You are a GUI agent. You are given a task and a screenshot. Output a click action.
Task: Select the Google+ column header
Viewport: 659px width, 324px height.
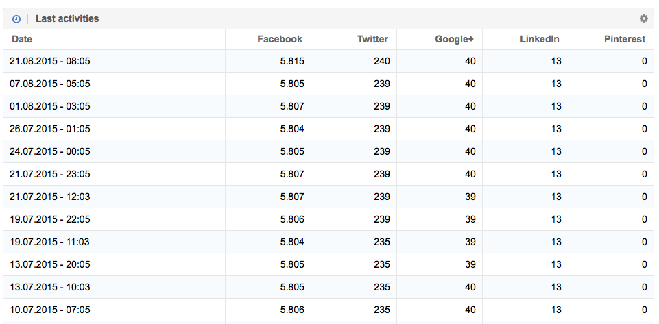454,40
